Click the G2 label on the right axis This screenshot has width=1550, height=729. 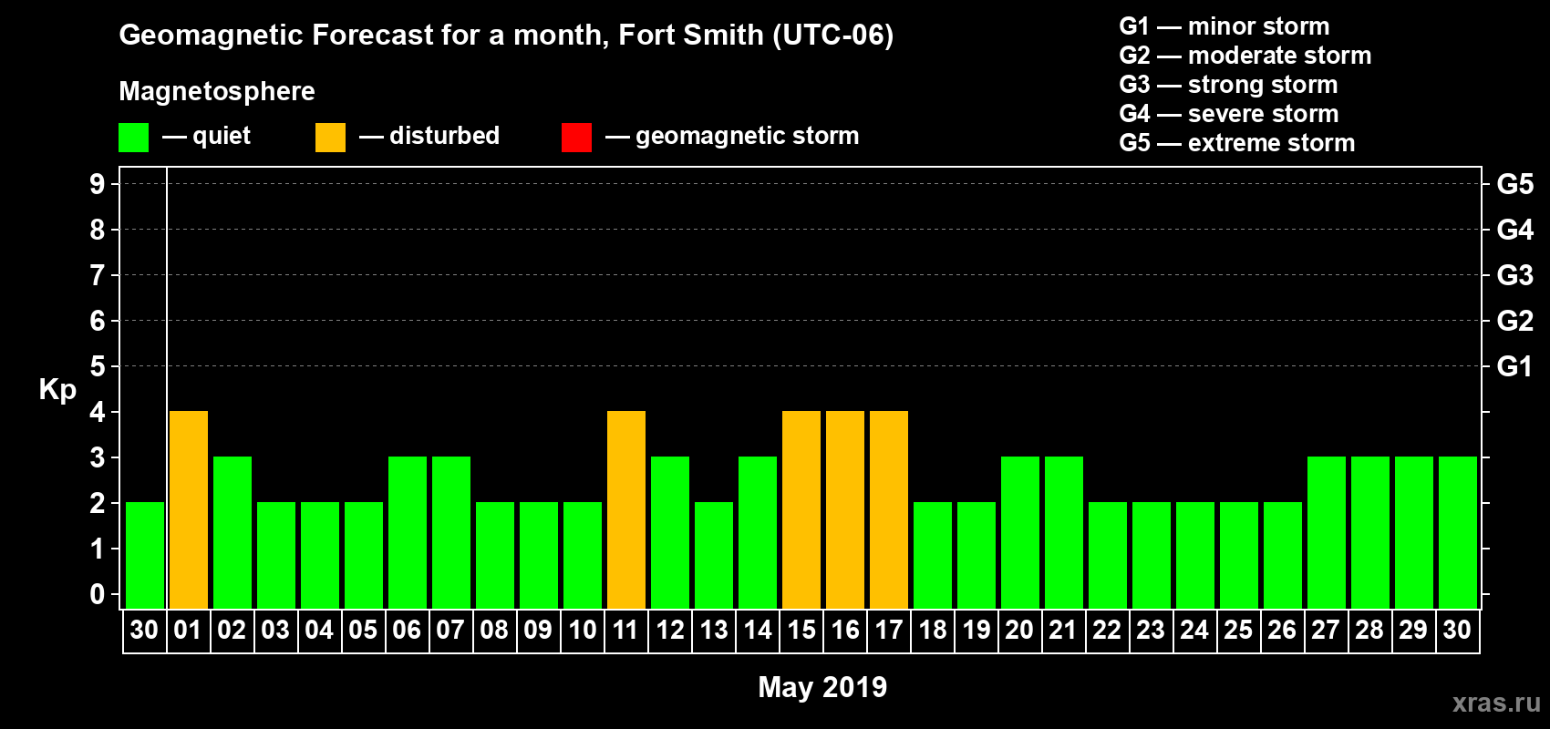[x=1514, y=321]
